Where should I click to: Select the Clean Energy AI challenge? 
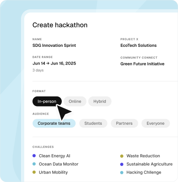54,156
